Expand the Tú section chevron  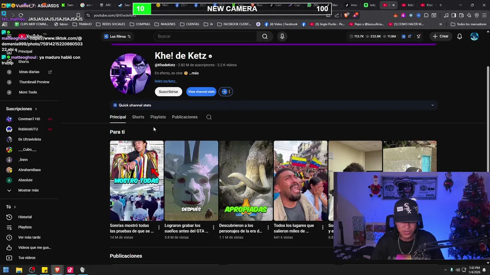(x=15, y=207)
